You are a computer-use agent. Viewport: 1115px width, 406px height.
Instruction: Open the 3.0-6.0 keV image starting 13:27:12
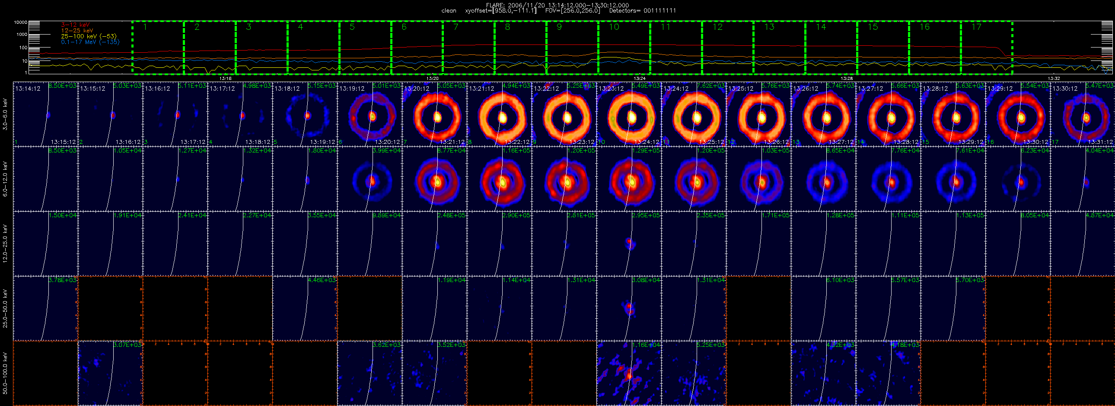[x=888, y=114]
